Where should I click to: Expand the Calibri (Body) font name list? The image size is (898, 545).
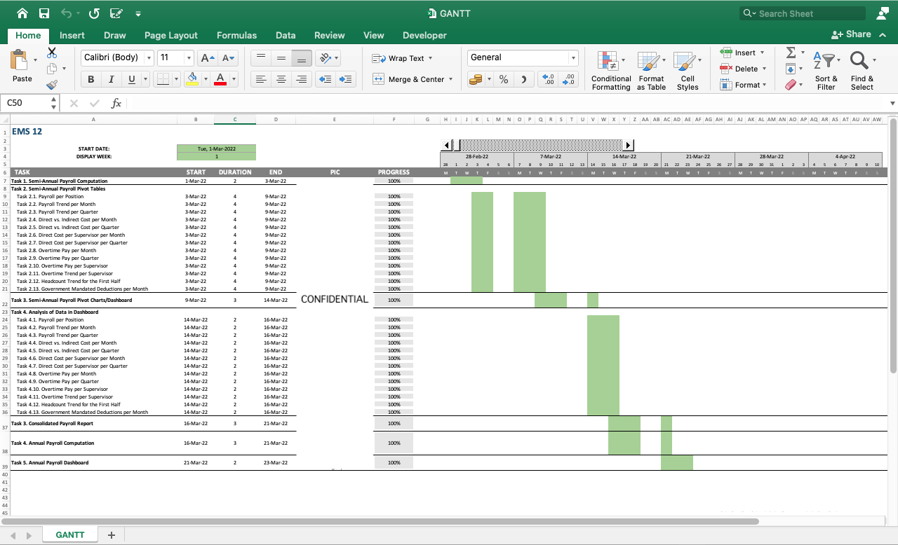149,58
